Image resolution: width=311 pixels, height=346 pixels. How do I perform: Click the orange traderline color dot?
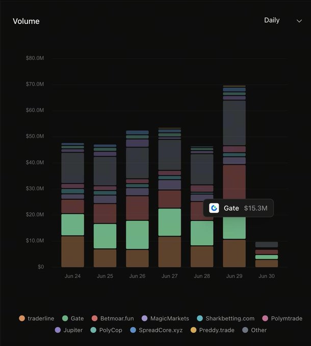click(22, 318)
